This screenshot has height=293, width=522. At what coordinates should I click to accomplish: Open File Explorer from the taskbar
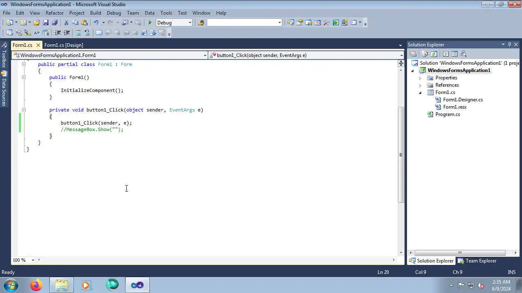(x=62, y=285)
